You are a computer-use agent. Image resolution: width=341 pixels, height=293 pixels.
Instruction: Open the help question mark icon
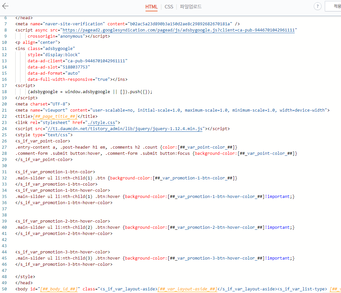click(318, 6)
